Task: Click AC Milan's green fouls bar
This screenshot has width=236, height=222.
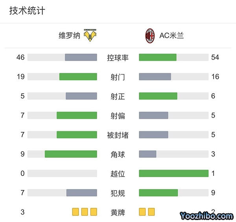Action: coord(158,192)
